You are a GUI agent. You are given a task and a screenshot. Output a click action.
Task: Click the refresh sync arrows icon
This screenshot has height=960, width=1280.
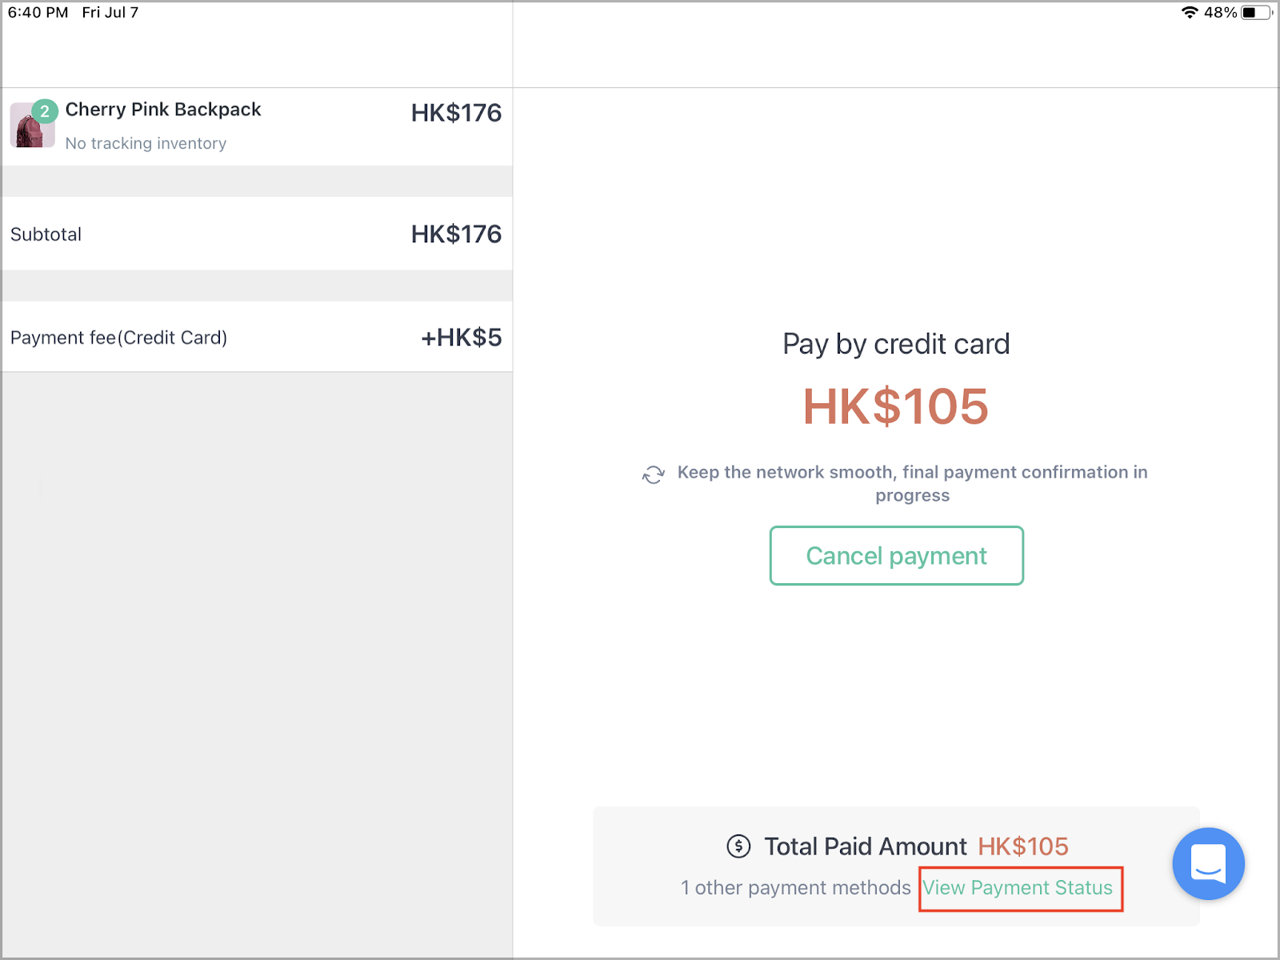(x=654, y=474)
